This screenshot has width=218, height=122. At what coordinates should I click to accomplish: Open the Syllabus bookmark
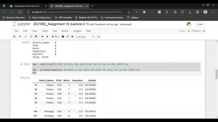[x=133, y=18]
